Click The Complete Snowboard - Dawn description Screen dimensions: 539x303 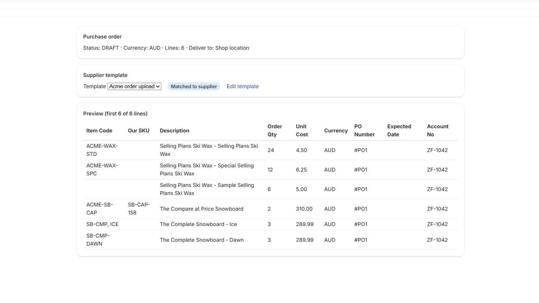point(201,240)
